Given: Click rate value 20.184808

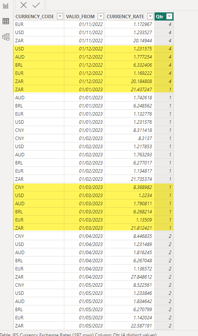Looking at the screenshot, I should pyautogui.click(x=141, y=81).
